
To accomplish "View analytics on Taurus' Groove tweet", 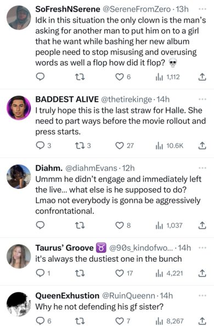I will tap(169, 273).
